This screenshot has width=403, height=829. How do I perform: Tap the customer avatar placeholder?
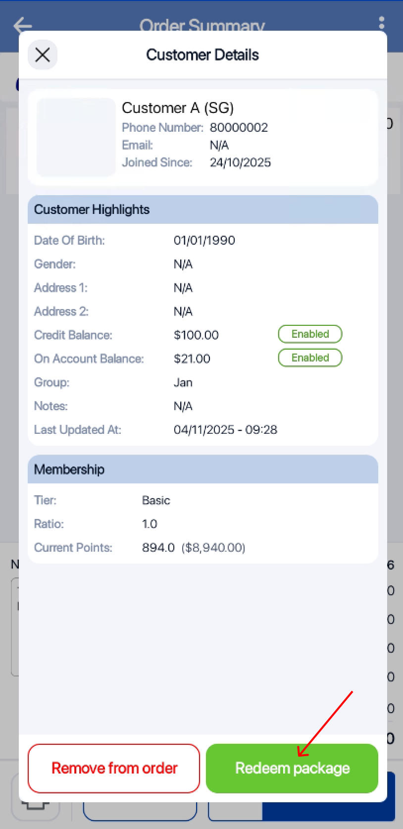[76, 137]
